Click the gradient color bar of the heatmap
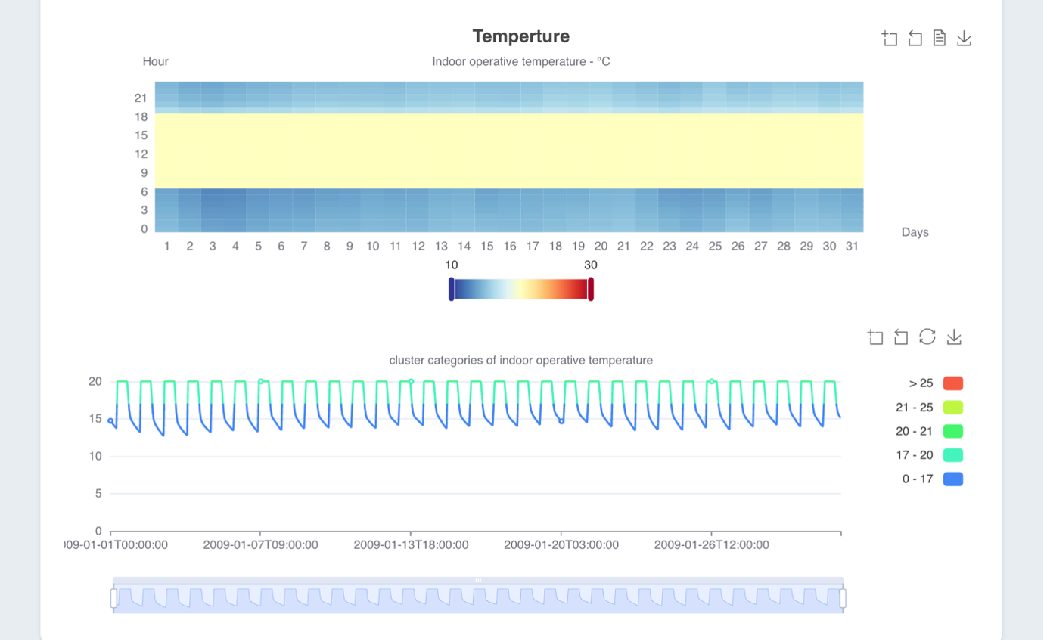The width and height of the screenshot is (1047, 642). pos(521,289)
